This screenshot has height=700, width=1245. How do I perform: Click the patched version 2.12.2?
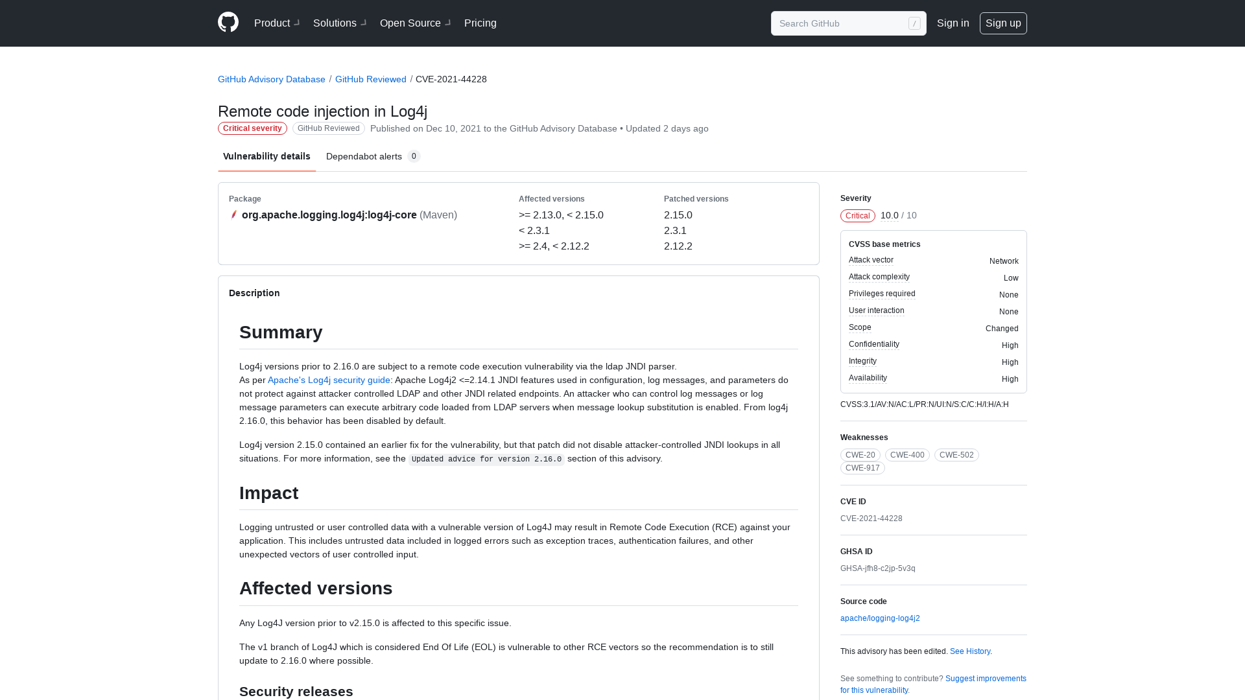[678, 246]
